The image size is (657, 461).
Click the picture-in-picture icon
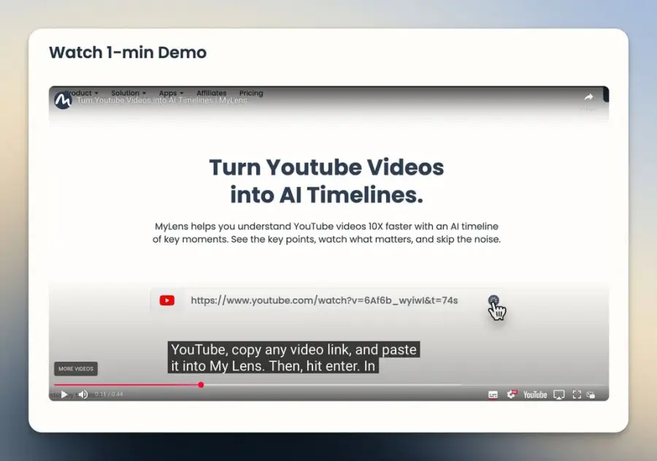(591, 395)
